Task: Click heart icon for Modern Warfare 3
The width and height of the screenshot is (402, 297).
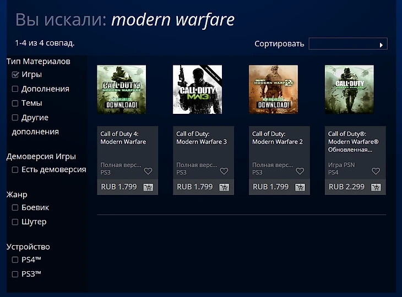Action: click(224, 171)
